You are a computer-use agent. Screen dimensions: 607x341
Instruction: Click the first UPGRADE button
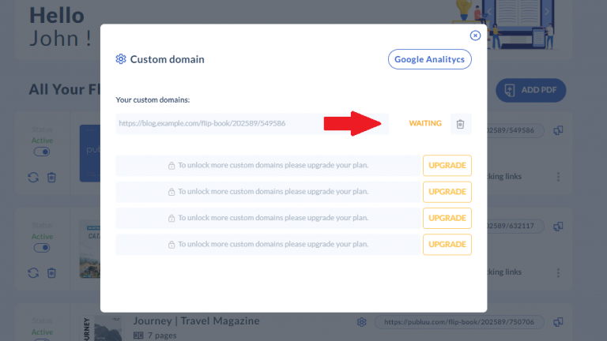coord(447,166)
